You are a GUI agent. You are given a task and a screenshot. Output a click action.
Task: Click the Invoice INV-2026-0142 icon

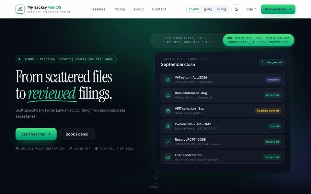coord(168,126)
